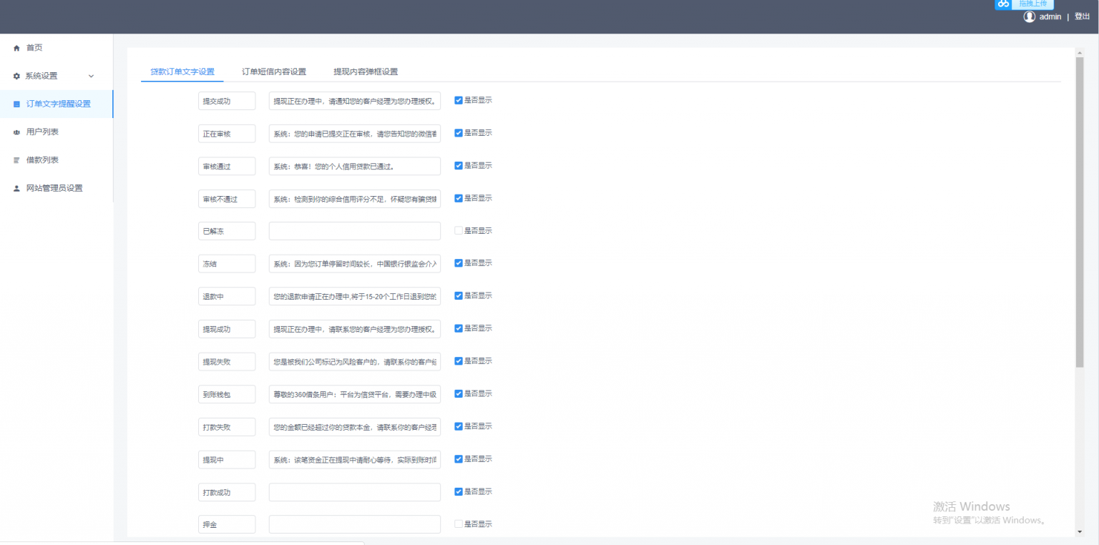Uncheck 是否显示 for 提交成功 row
This screenshot has width=1099, height=545.
point(458,100)
